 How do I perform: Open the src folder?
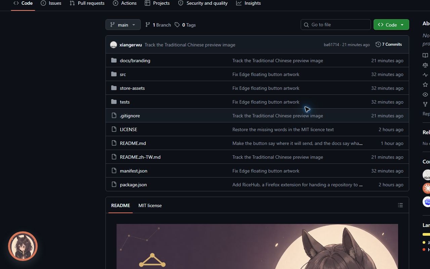pyautogui.click(x=123, y=74)
